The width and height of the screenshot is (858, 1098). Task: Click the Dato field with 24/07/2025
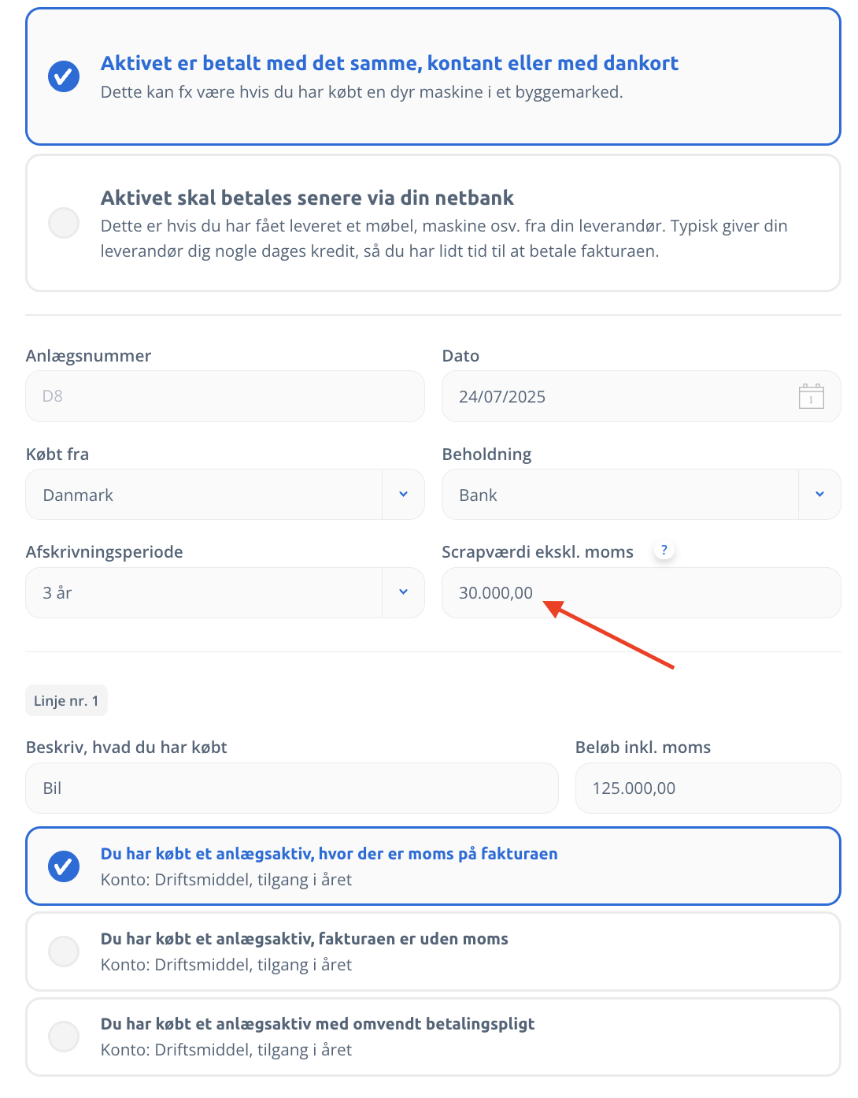click(x=642, y=396)
